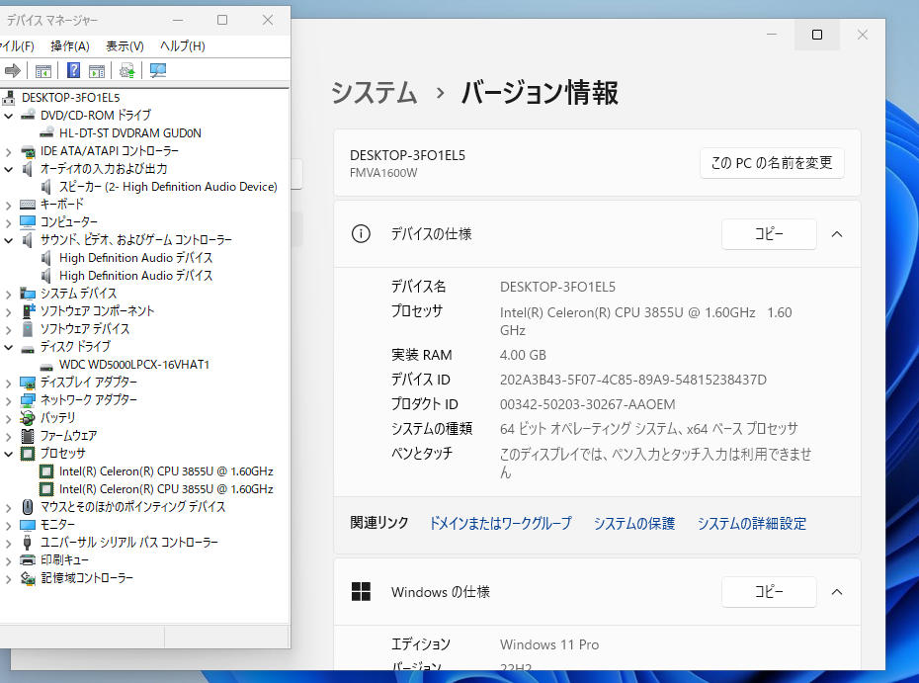The height and width of the screenshot is (683, 919).
Task: Collapse the DVD/CD-ROM ドライブ node
Action: pos(9,116)
